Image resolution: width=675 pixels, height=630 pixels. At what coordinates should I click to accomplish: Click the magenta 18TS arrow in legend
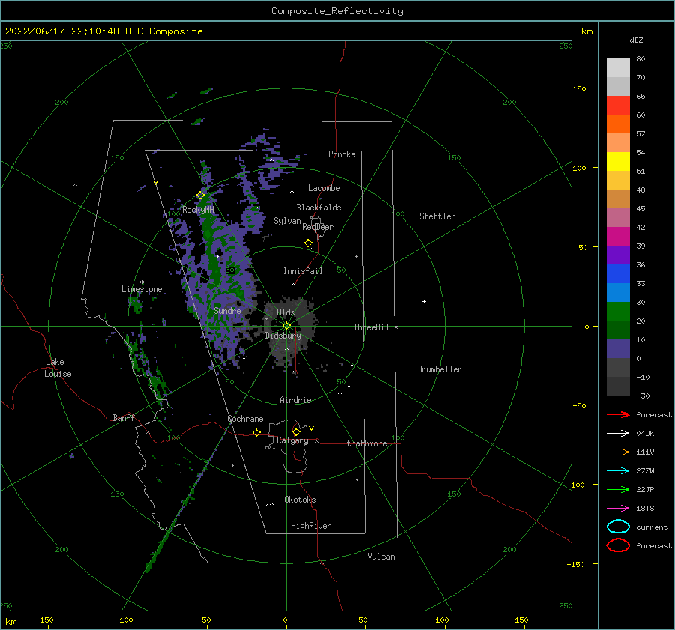(618, 509)
